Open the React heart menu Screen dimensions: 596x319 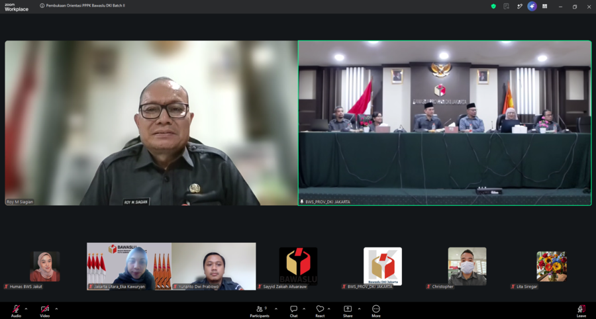320,310
